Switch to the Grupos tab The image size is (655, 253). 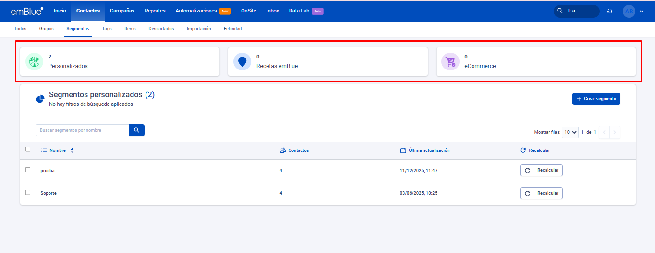coord(47,29)
